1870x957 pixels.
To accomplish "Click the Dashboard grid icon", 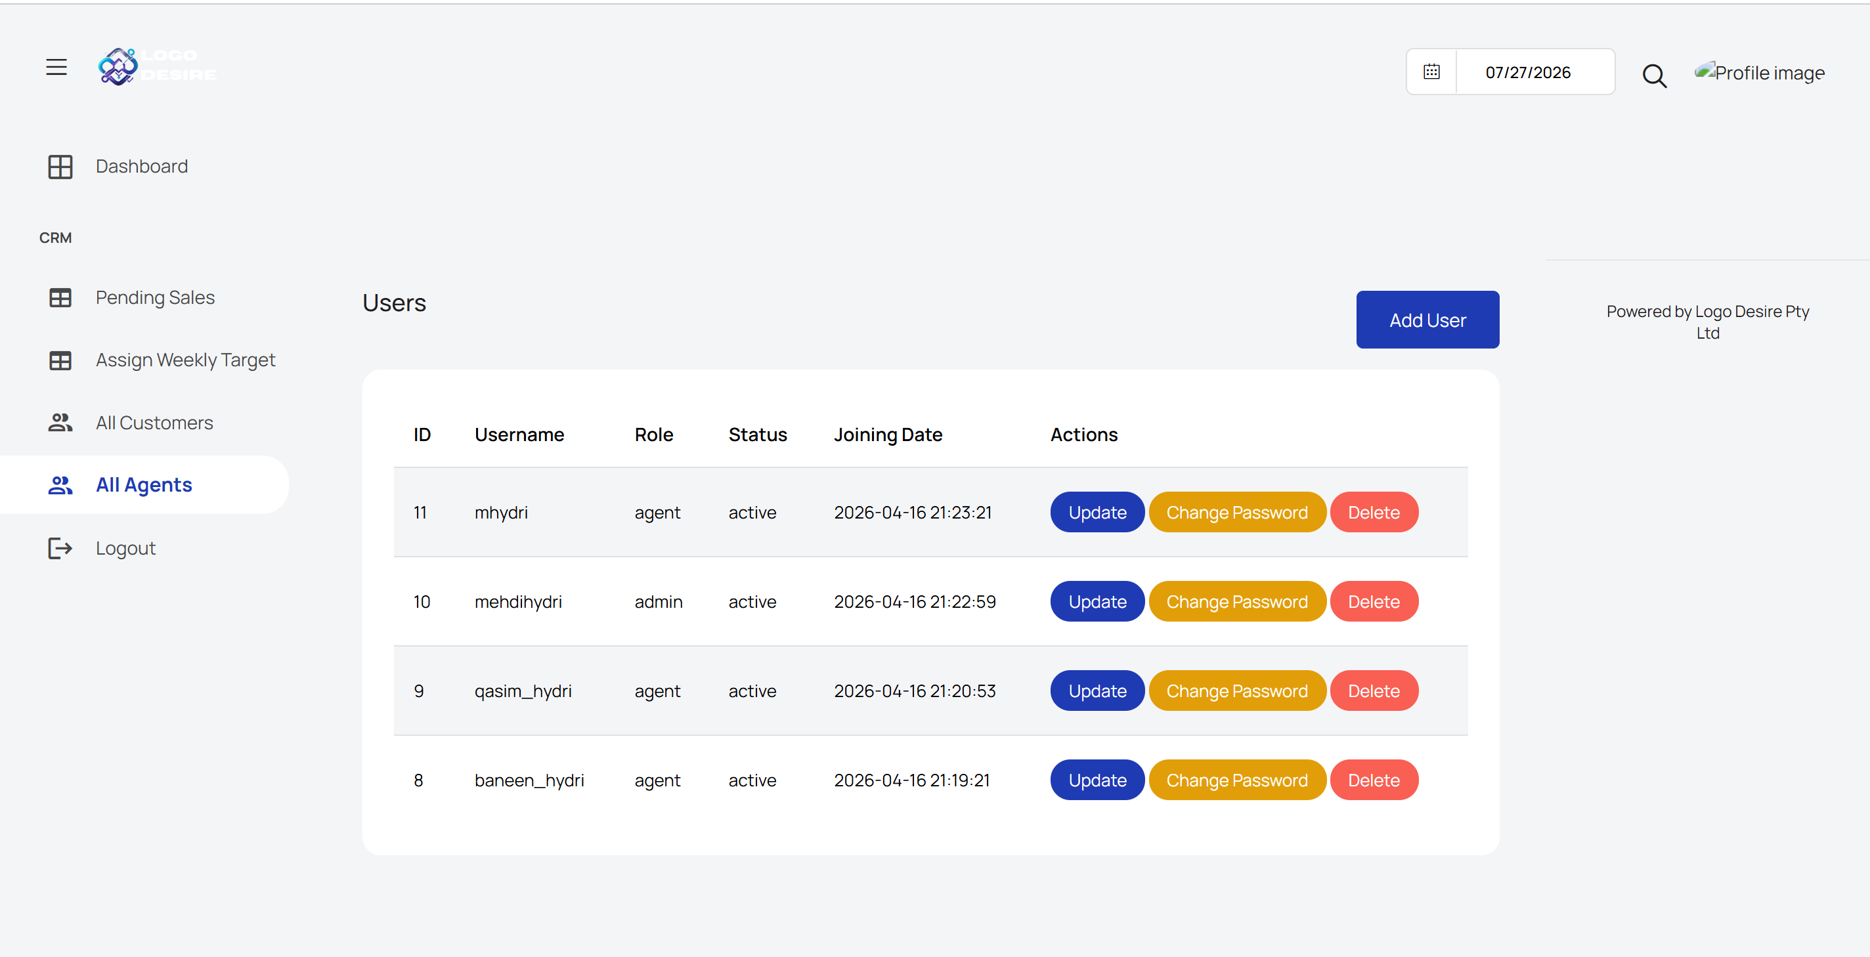I will [x=60, y=167].
